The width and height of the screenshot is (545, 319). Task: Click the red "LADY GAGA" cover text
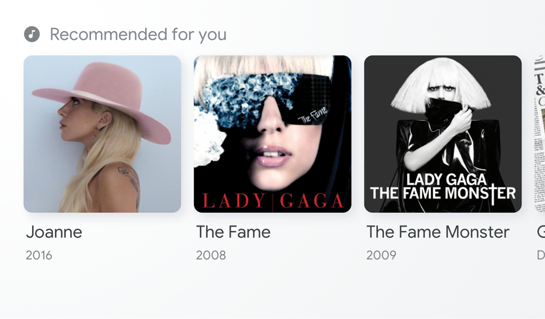click(x=272, y=201)
